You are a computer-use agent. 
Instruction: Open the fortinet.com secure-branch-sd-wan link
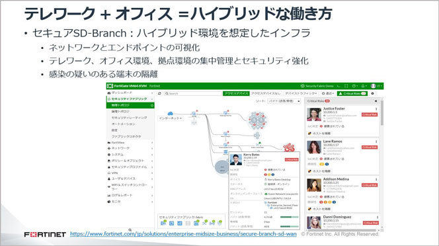(183, 233)
